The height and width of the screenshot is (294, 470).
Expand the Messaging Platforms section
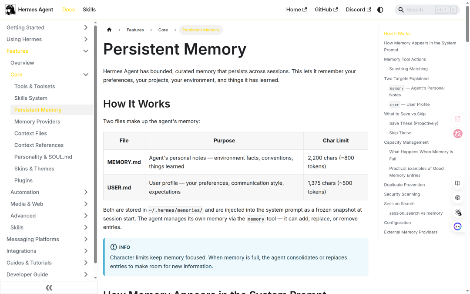(x=85, y=239)
